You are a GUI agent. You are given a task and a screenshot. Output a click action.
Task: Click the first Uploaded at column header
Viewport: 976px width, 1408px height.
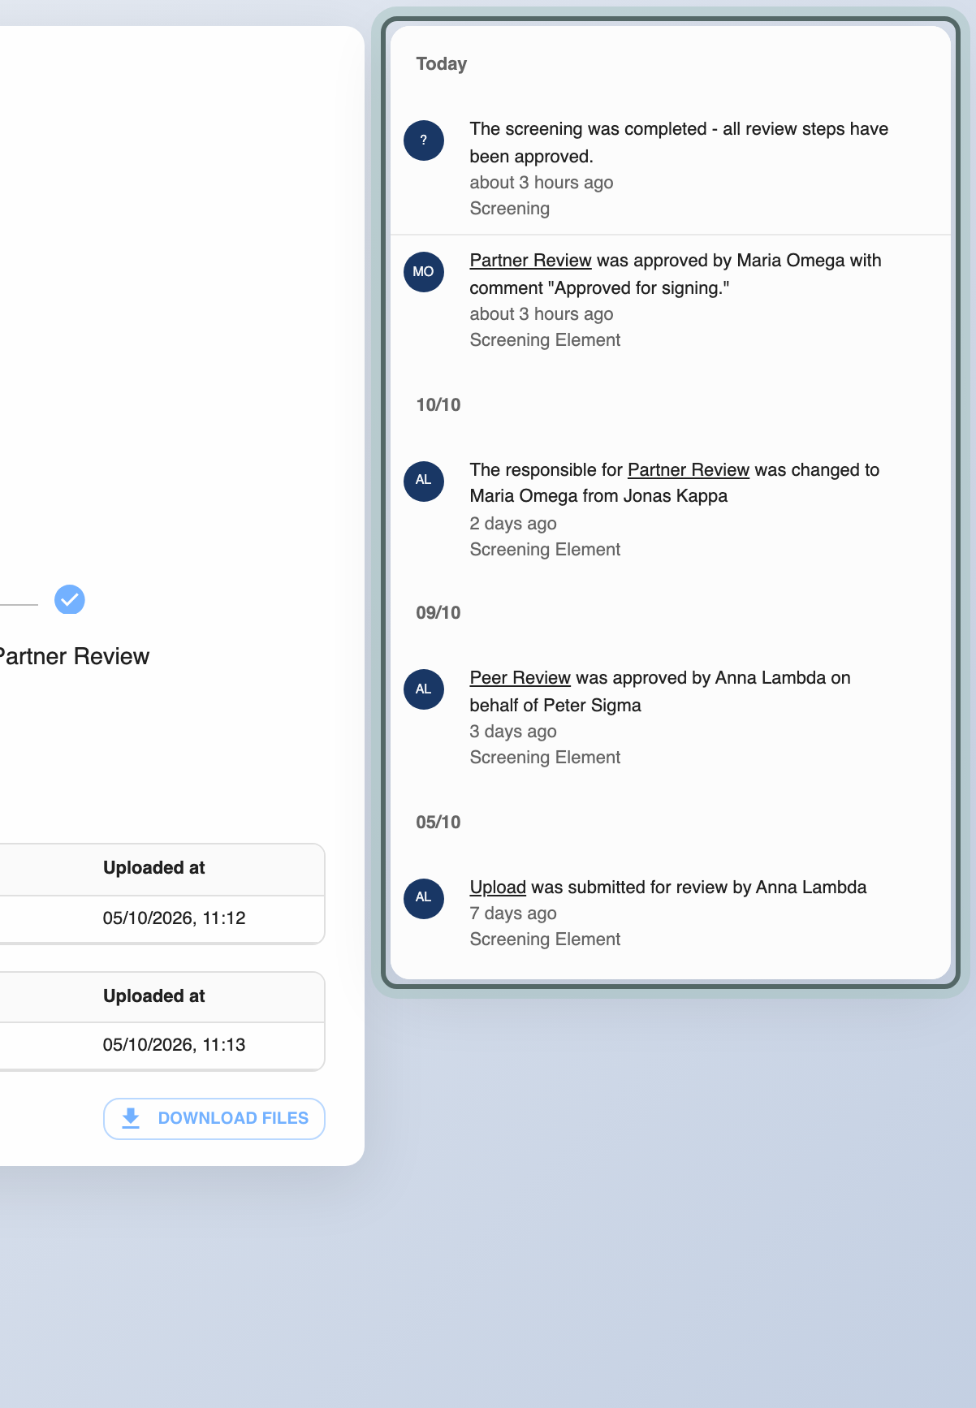click(154, 868)
